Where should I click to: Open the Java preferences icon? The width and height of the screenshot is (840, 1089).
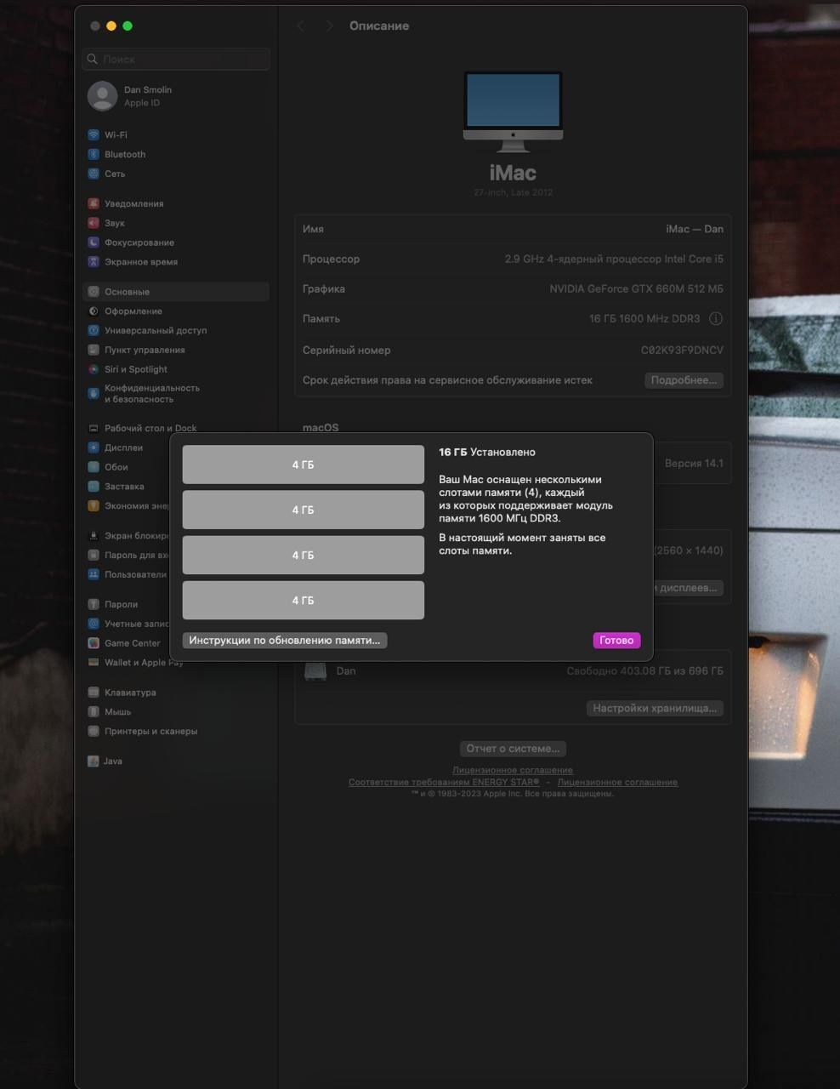[x=94, y=761]
